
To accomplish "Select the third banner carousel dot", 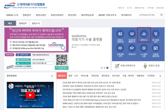I will point(107,68).
